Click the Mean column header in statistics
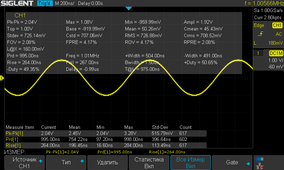Screen dimensions: 284x170 (x=75, y=127)
